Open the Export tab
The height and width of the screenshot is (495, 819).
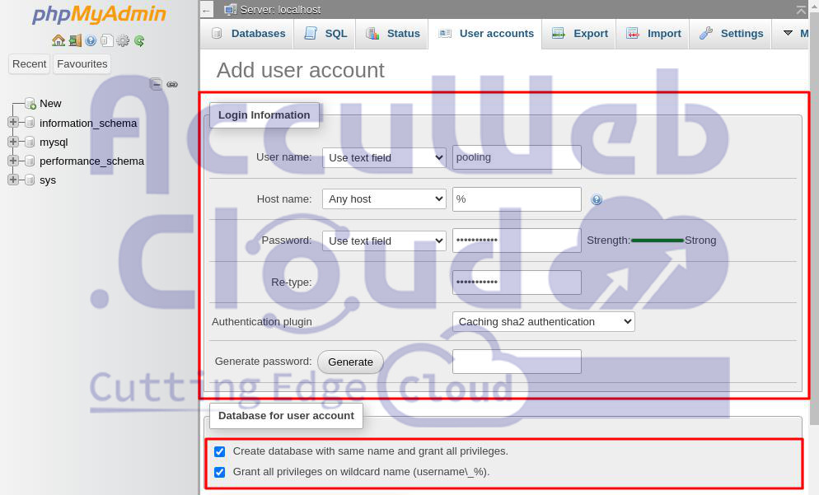click(x=579, y=34)
